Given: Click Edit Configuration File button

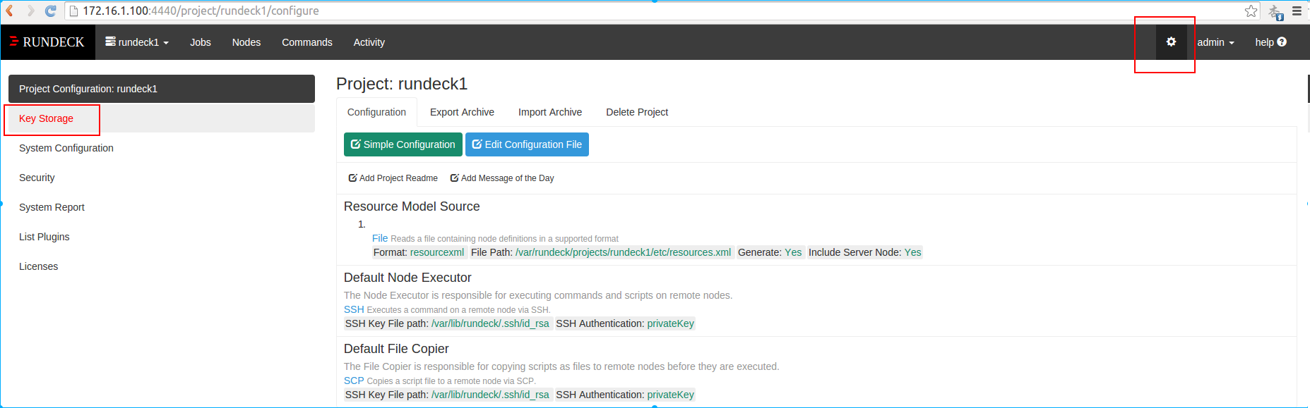Looking at the screenshot, I should tap(527, 144).
